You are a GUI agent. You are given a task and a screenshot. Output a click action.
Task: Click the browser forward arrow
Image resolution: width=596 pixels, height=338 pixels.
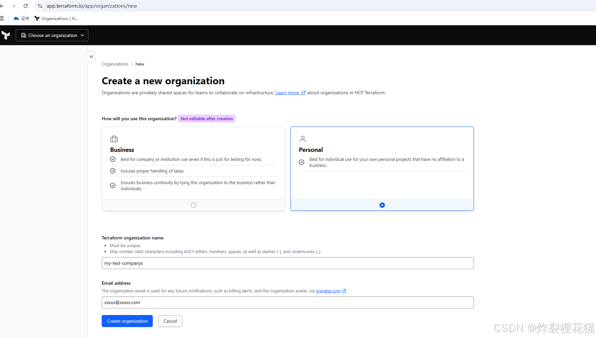coord(14,6)
